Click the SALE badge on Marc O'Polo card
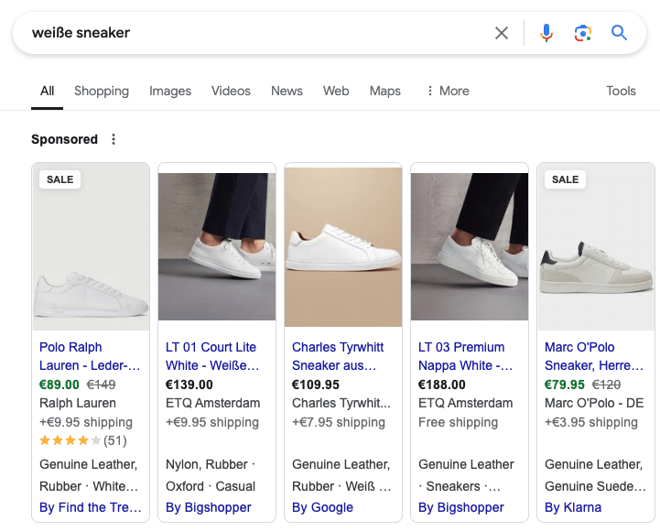This screenshot has height=531, width=660. tap(565, 179)
